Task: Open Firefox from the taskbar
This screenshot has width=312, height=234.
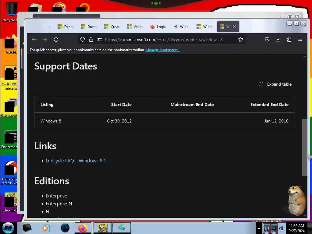Action: [83, 228]
